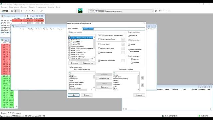Screen dimensions: 213x120
Task: Enable Только частично исполненные checkbox
Action: pos(129,50)
